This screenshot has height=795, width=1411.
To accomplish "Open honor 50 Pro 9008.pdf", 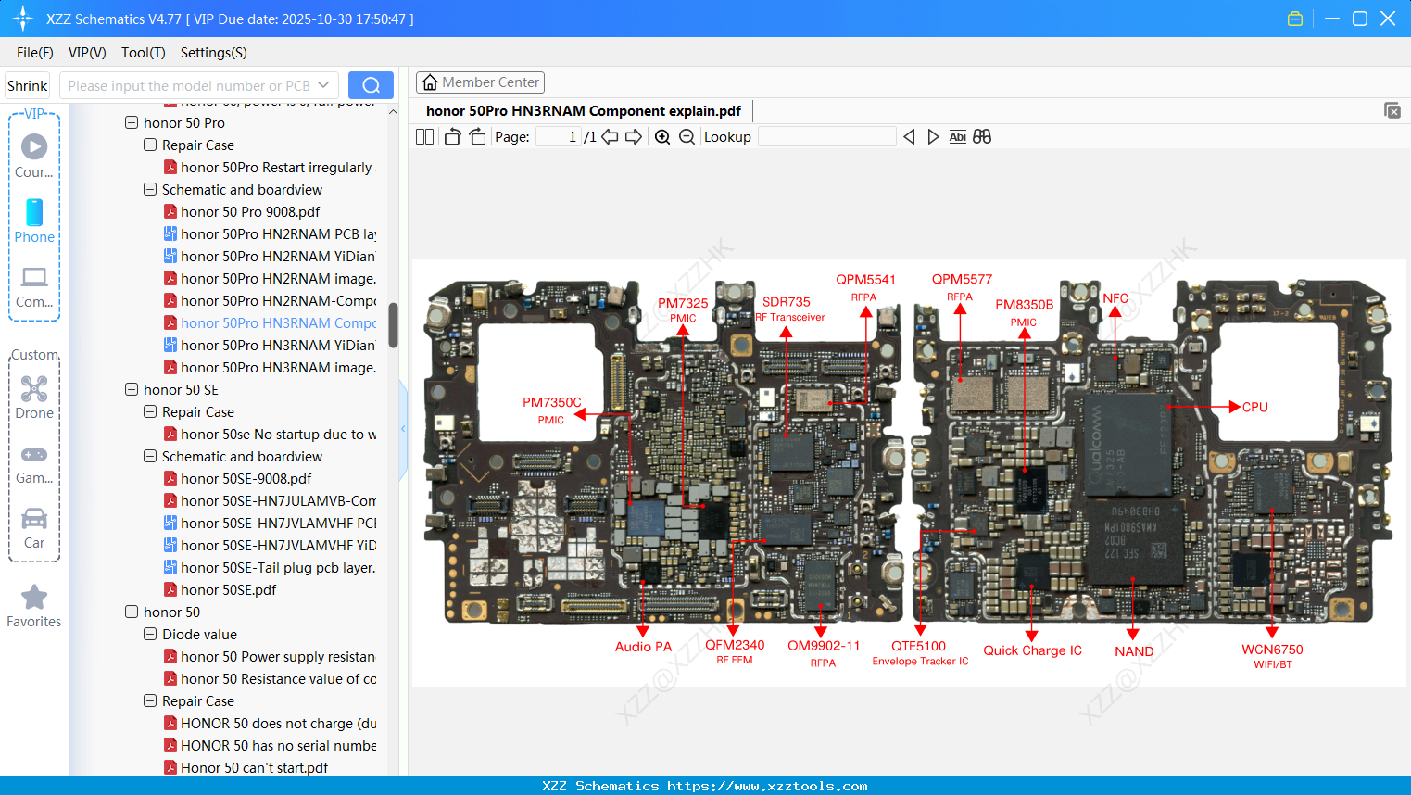I will point(242,212).
